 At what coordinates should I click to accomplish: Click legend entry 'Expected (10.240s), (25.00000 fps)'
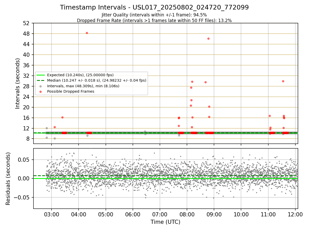click(80, 75)
